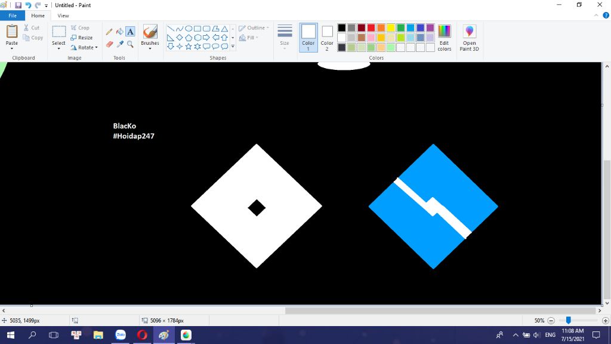Click the horizontal scrollbar thumb

440,311
